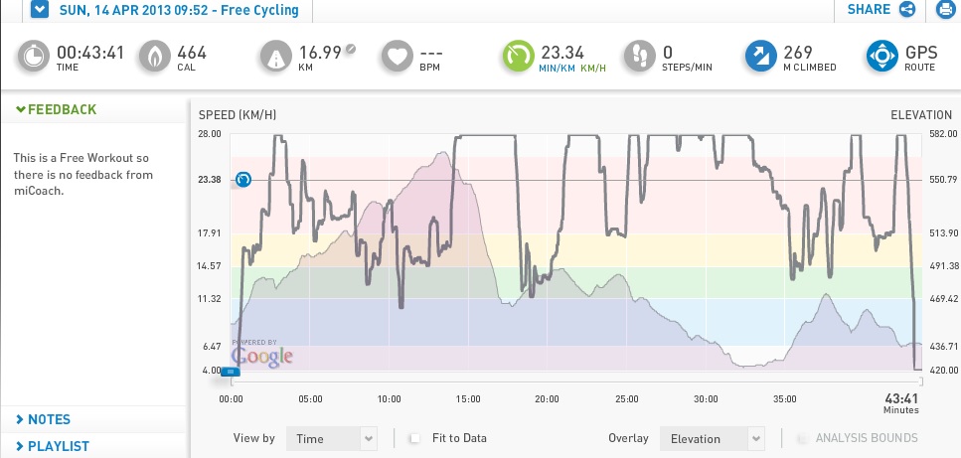Click the printer icon
Image resolution: width=961 pixels, height=458 pixels.
click(x=945, y=9)
